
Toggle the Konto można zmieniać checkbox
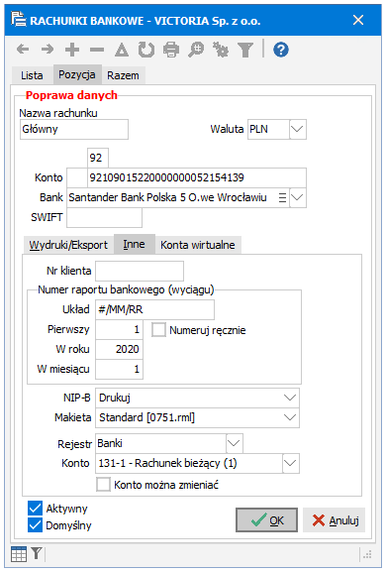point(103,485)
